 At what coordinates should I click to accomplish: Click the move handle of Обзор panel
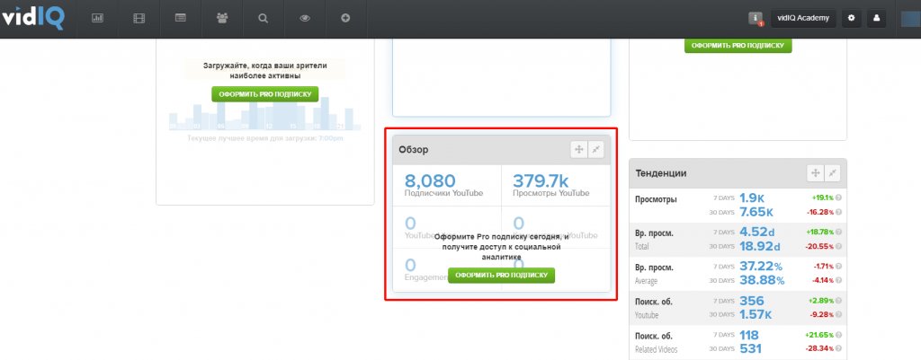(x=578, y=150)
